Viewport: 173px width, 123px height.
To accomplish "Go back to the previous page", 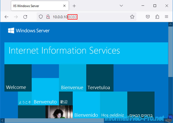I will [6, 17].
